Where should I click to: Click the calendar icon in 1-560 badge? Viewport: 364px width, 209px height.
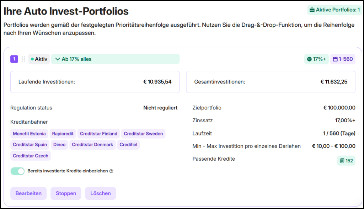[x=335, y=59]
